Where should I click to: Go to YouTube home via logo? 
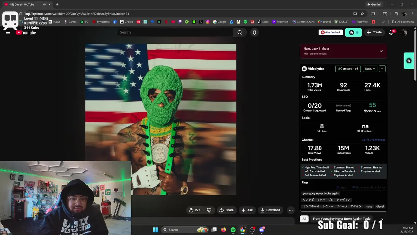(26, 32)
